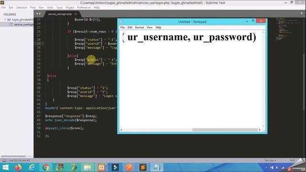This screenshot has height=172, width=306.
Task: Minimize the Sublime Text window
Action: (x=286, y=2)
